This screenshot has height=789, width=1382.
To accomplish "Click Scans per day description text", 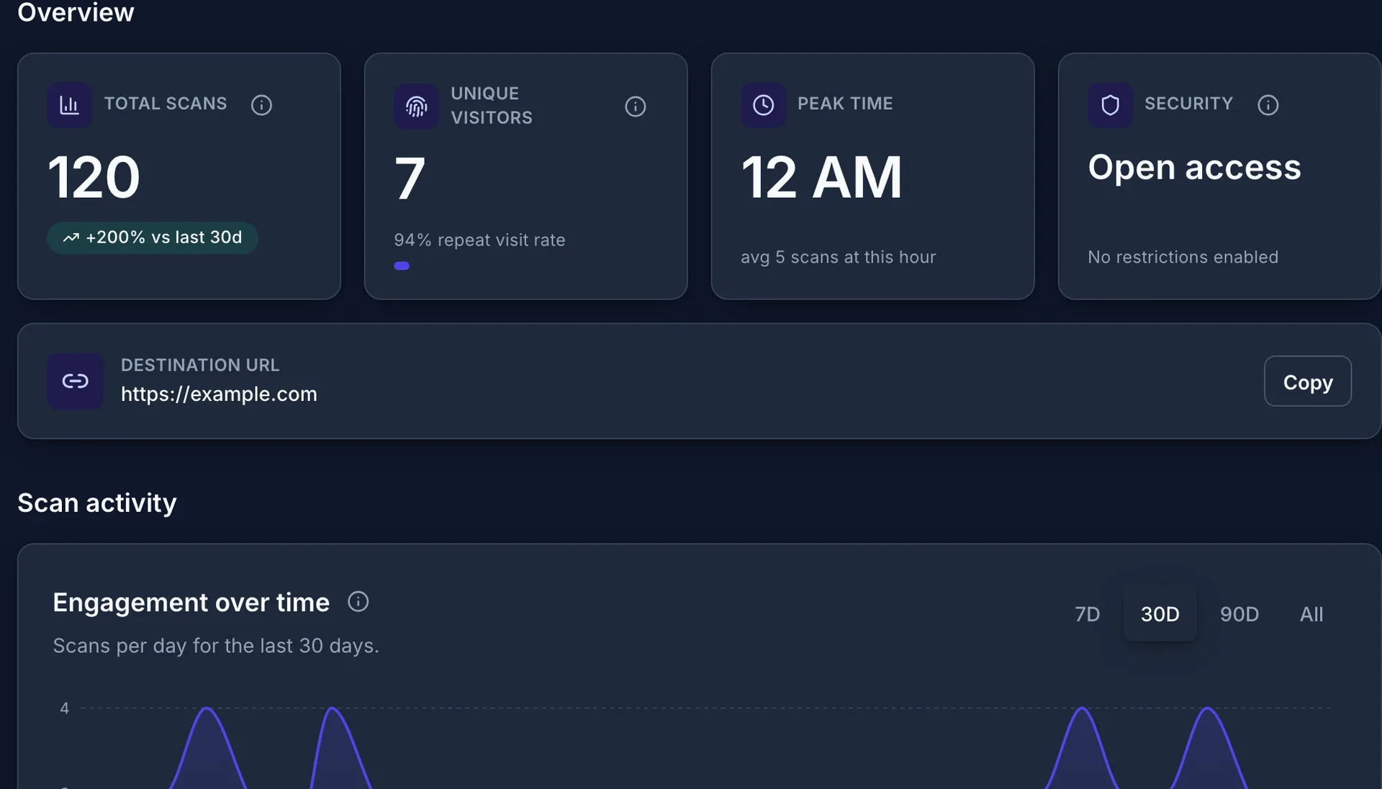I will (x=216, y=646).
